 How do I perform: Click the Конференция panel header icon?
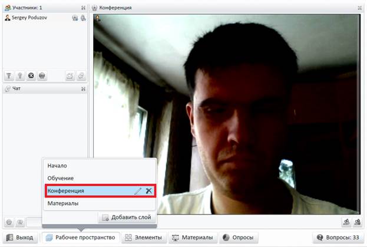[x=95, y=8]
